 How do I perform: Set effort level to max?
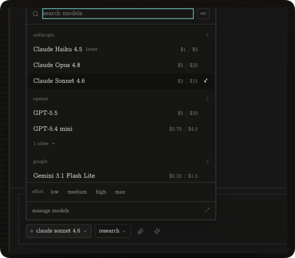pyautogui.click(x=120, y=192)
